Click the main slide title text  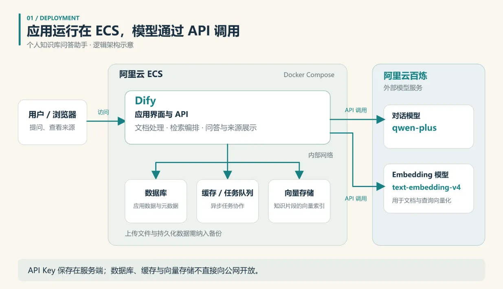[x=133, y=31]
